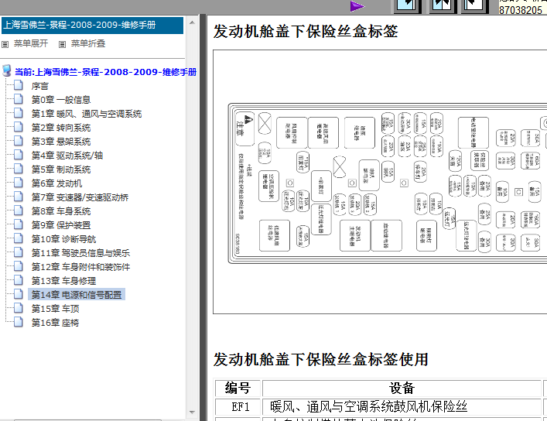Screen dimensions: 547x421
Task: Click the heading 发动机舱盖下保险丝盒标签
Action: (306, 31)
